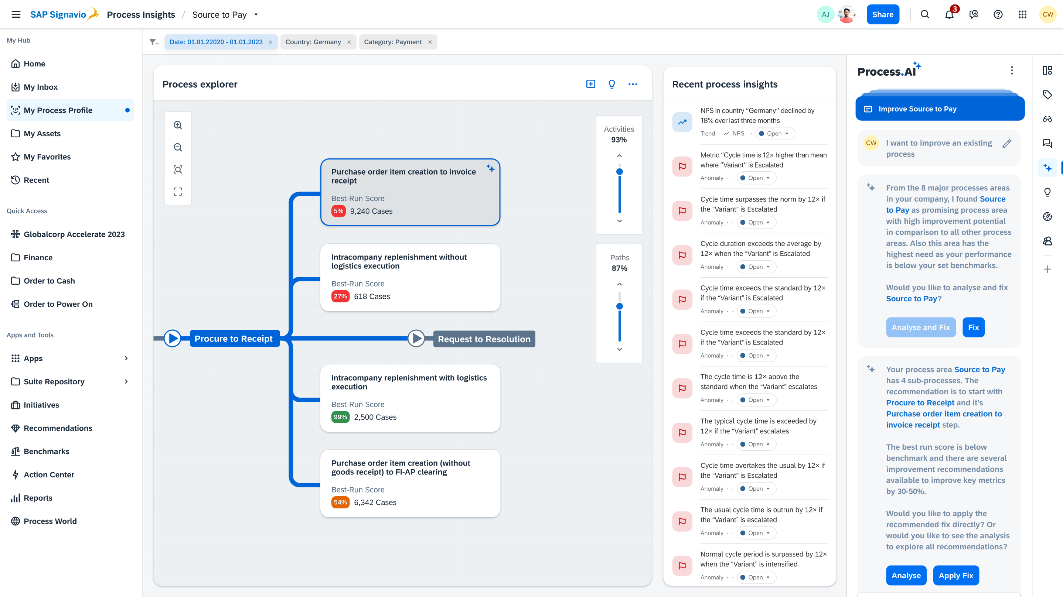Screen dimensions: 1063x597
Task: Zoom in on the process explorer
Action: (178, 125)
